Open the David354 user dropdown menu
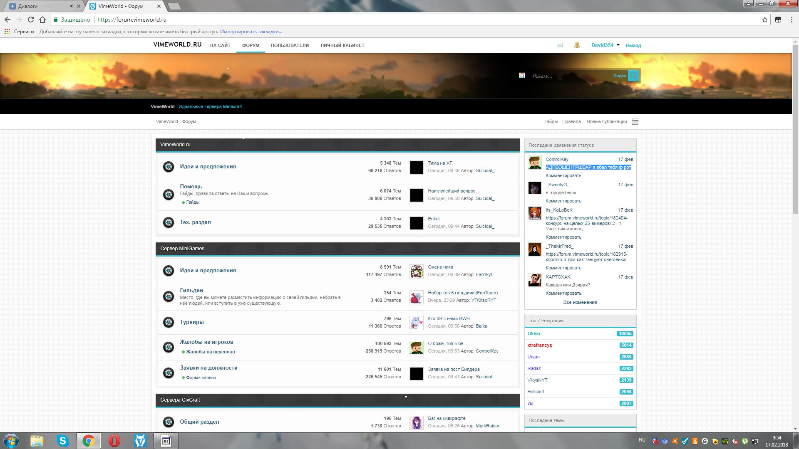Image resolution: width=799 pixels, height=449 pixels. click(x=605, y=45)
